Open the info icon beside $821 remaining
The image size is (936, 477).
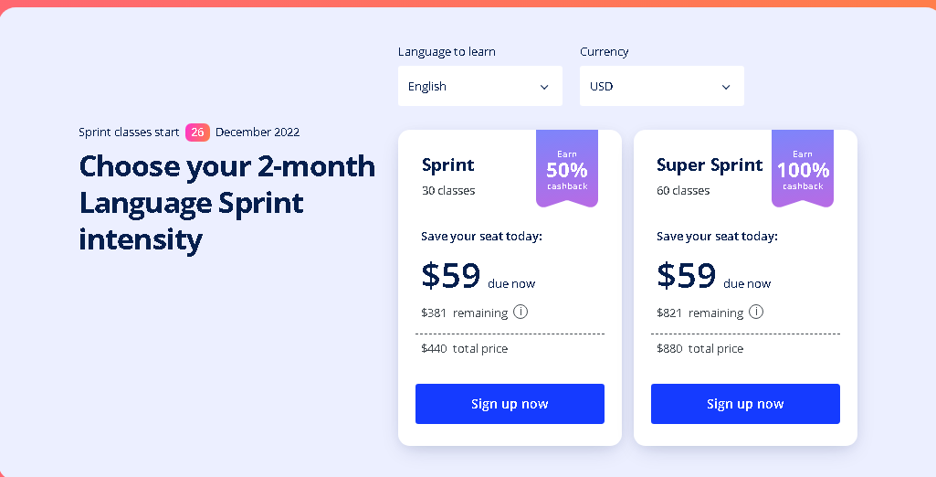click(756, 312)
